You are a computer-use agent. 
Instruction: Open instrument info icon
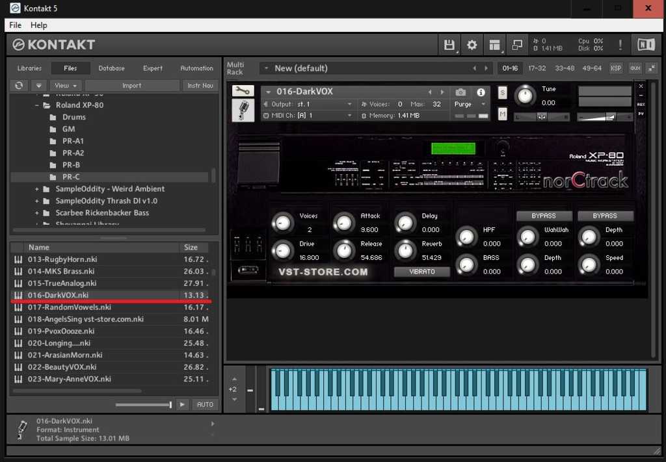click(481, 92)
